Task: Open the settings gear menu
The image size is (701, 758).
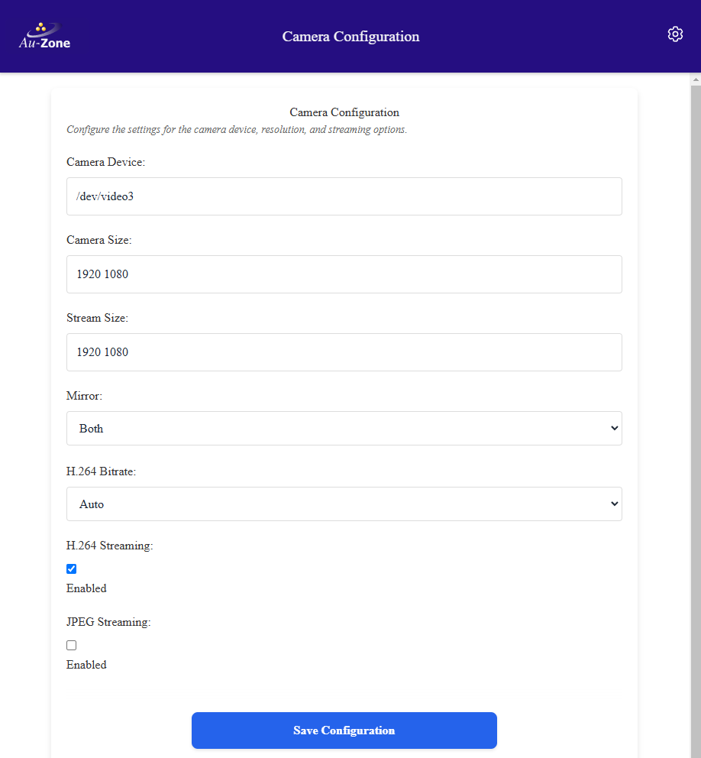Action: 675,34
